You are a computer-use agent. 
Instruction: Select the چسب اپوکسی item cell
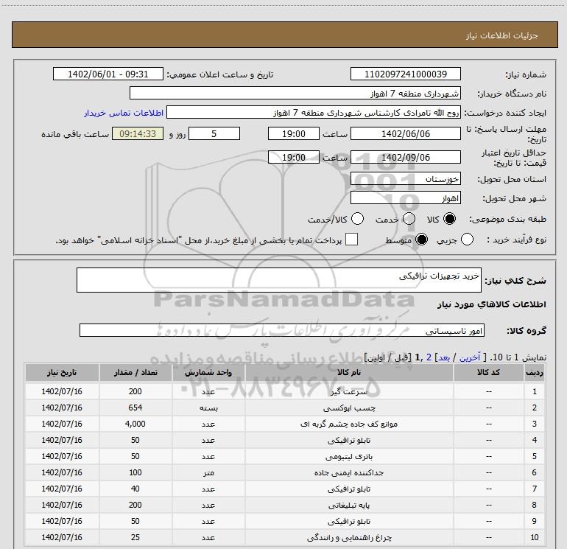349,408
